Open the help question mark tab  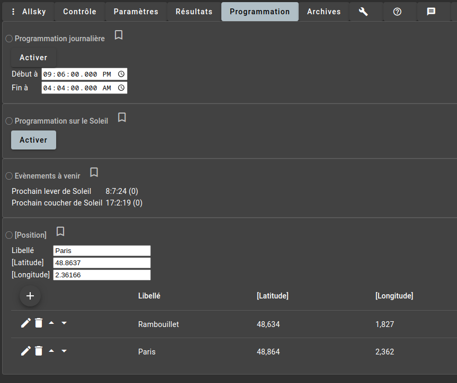click(x=397, y=12)
